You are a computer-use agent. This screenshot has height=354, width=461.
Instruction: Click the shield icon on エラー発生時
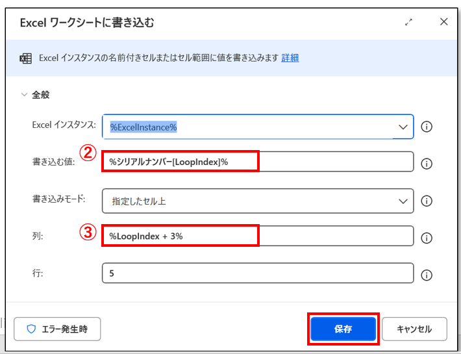pyautogui.click(x=31, y=329)
